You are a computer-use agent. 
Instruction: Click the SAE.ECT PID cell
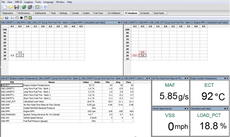12,85
